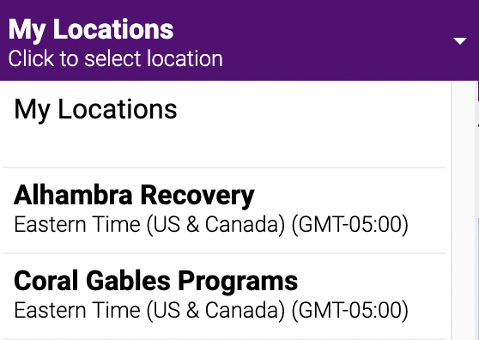Click the dropdown list's vertical scrollbar track
The width and height of the screenshot is (479, 340).
(464, 210)
